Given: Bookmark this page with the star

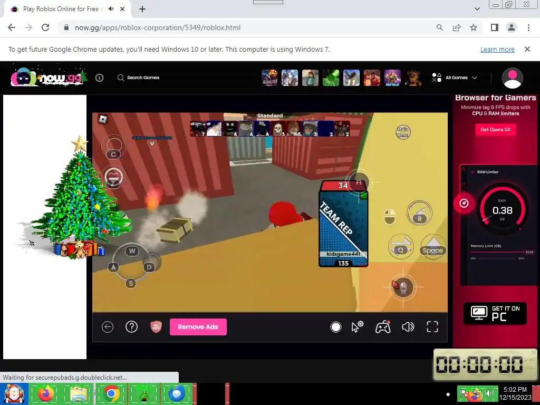Looking at the screenshot, I should pos(474,27).
